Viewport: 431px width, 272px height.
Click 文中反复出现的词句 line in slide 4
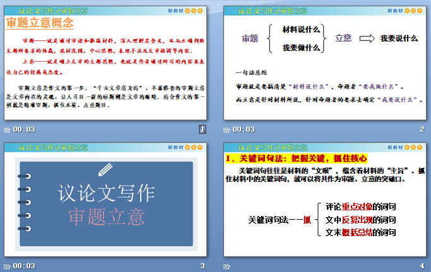pos(360,220)
